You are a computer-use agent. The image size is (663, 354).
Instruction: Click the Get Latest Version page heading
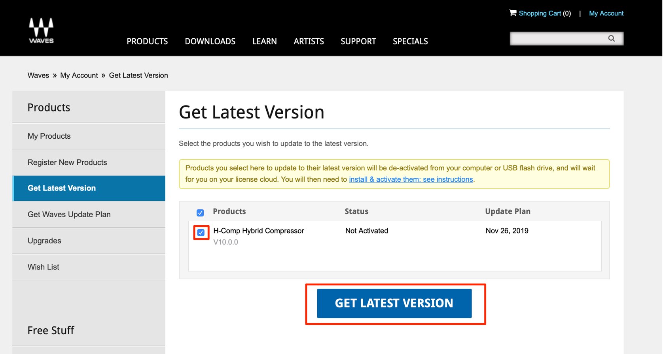pos(252,112)
